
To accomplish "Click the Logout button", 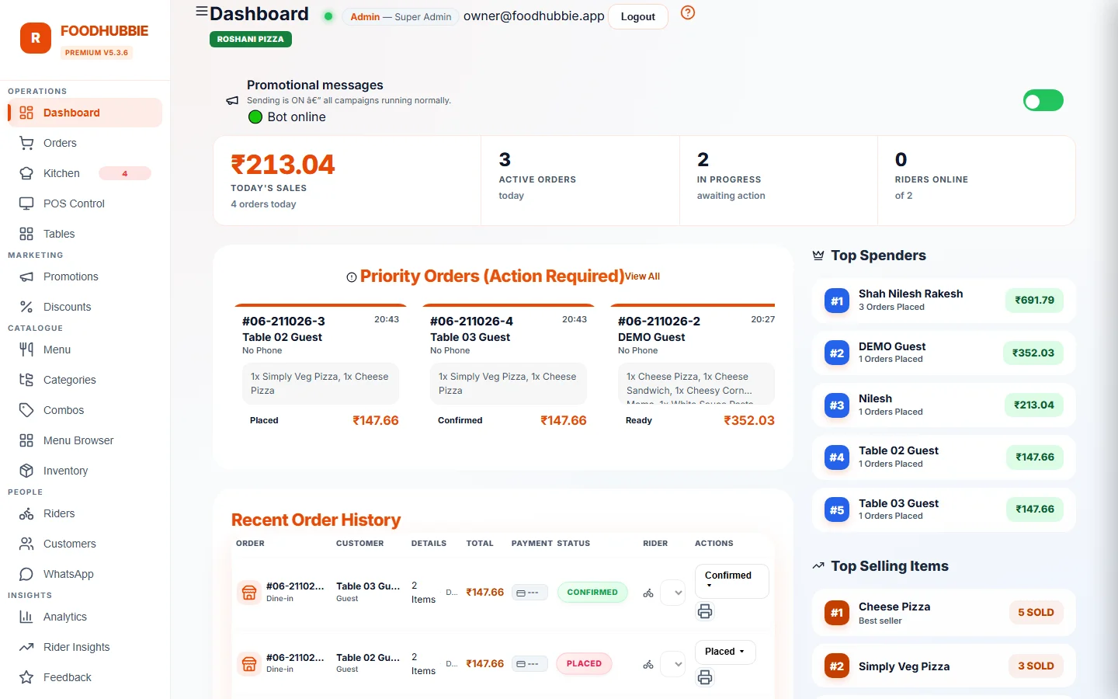I will [x=638, y=16].
